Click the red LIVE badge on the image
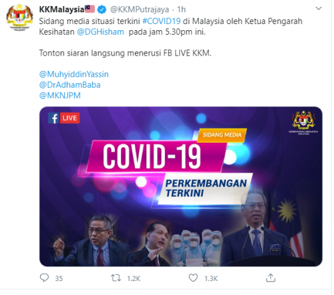The image size is (334, 295). 69,118
